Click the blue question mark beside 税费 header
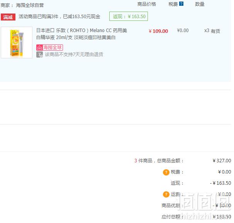The image size is (234, 223). click(181, 4)
